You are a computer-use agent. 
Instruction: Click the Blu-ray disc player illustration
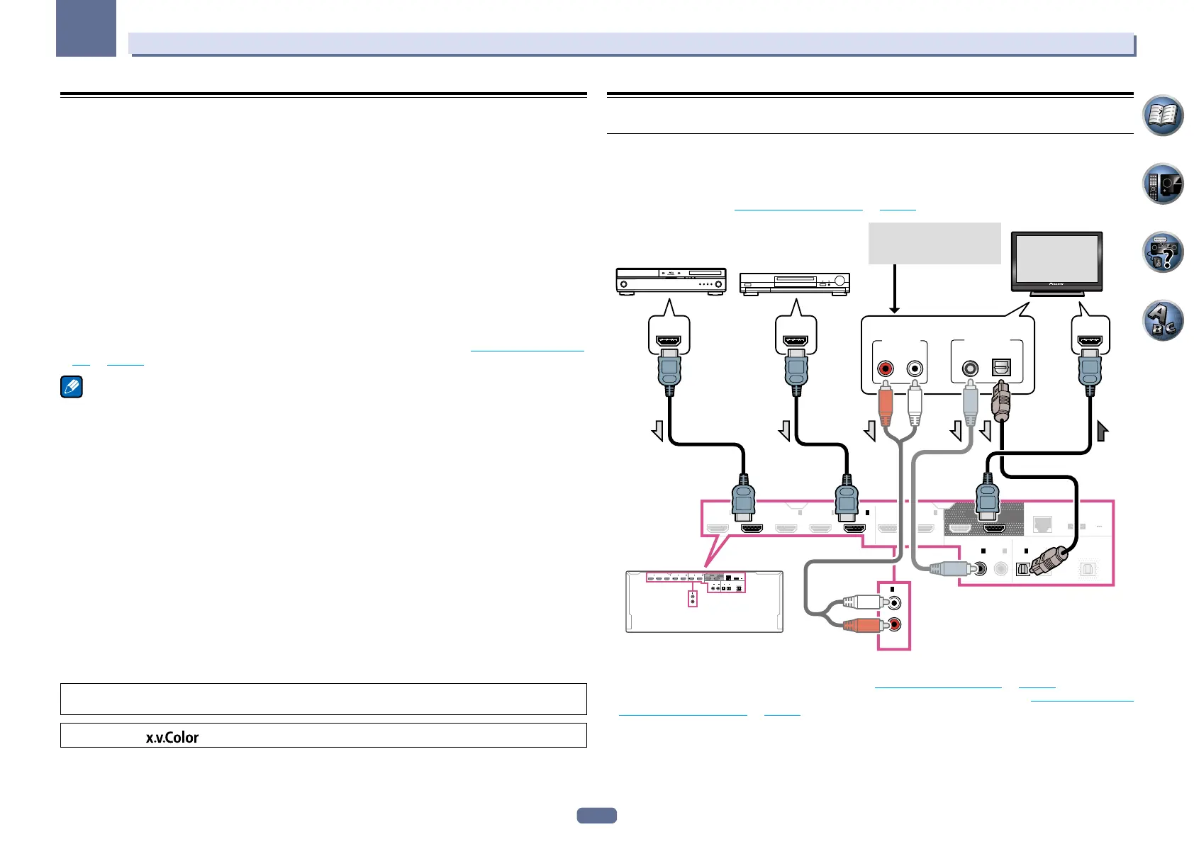pyautogui.click(x=671, y=281)
